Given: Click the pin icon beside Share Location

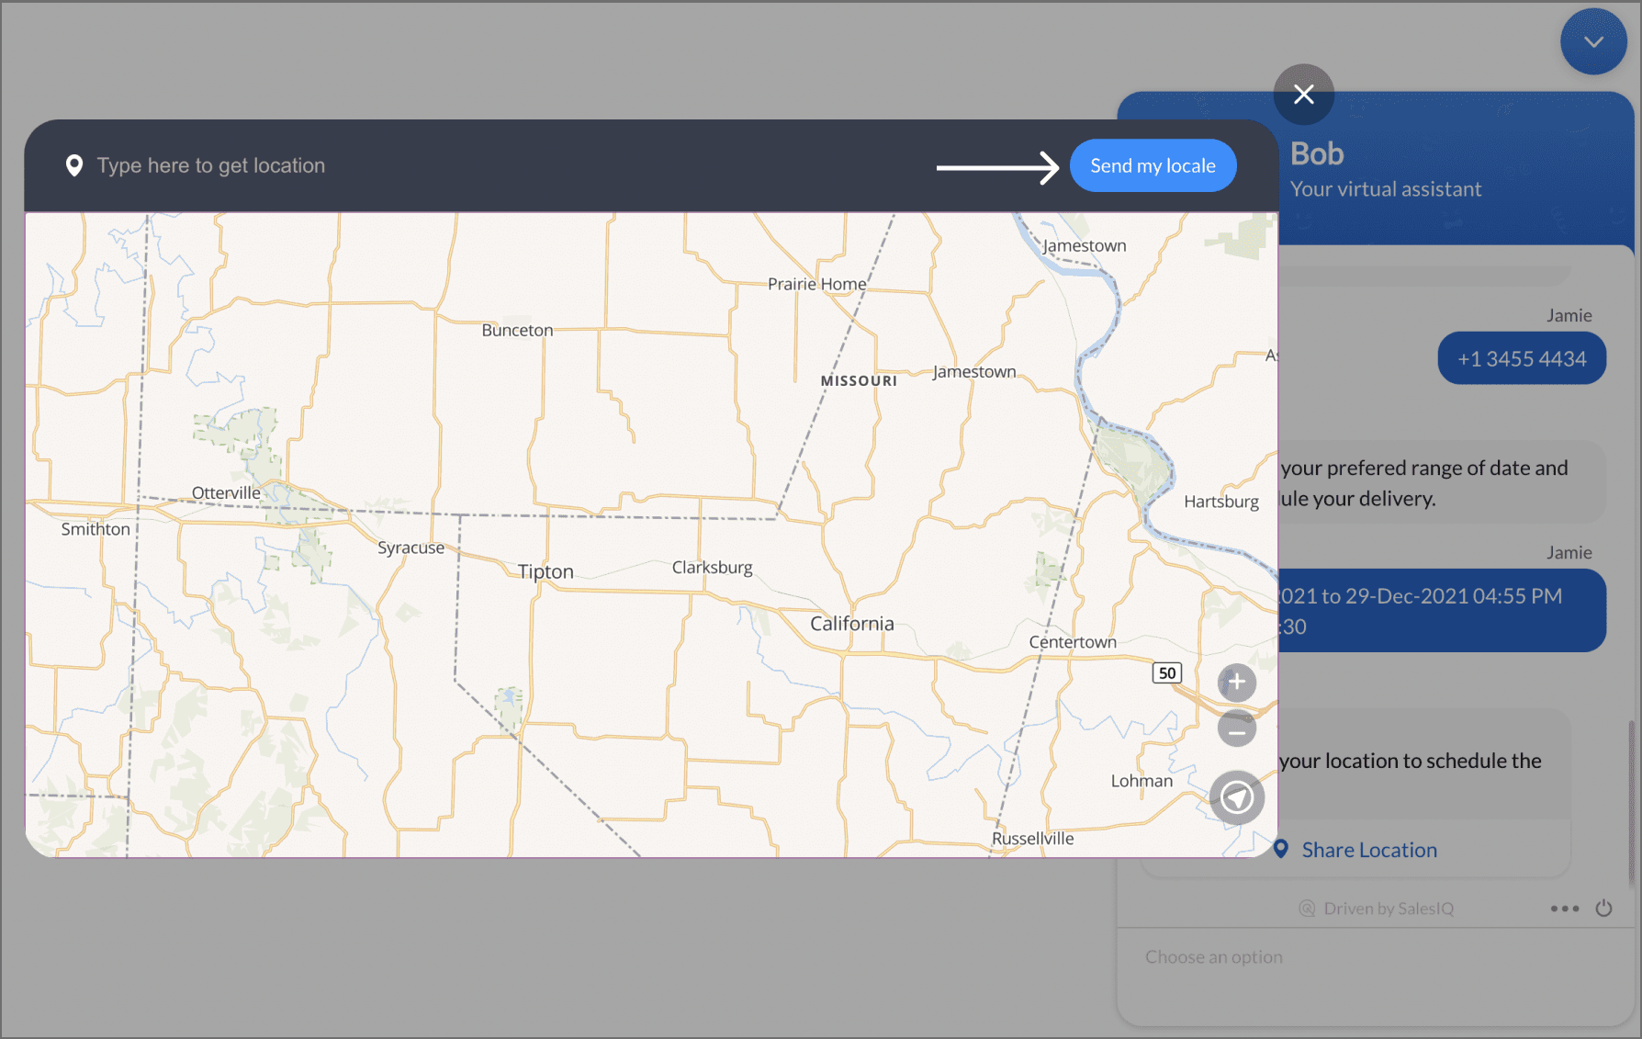Looking at the screenshot, I should [1281, 849].
